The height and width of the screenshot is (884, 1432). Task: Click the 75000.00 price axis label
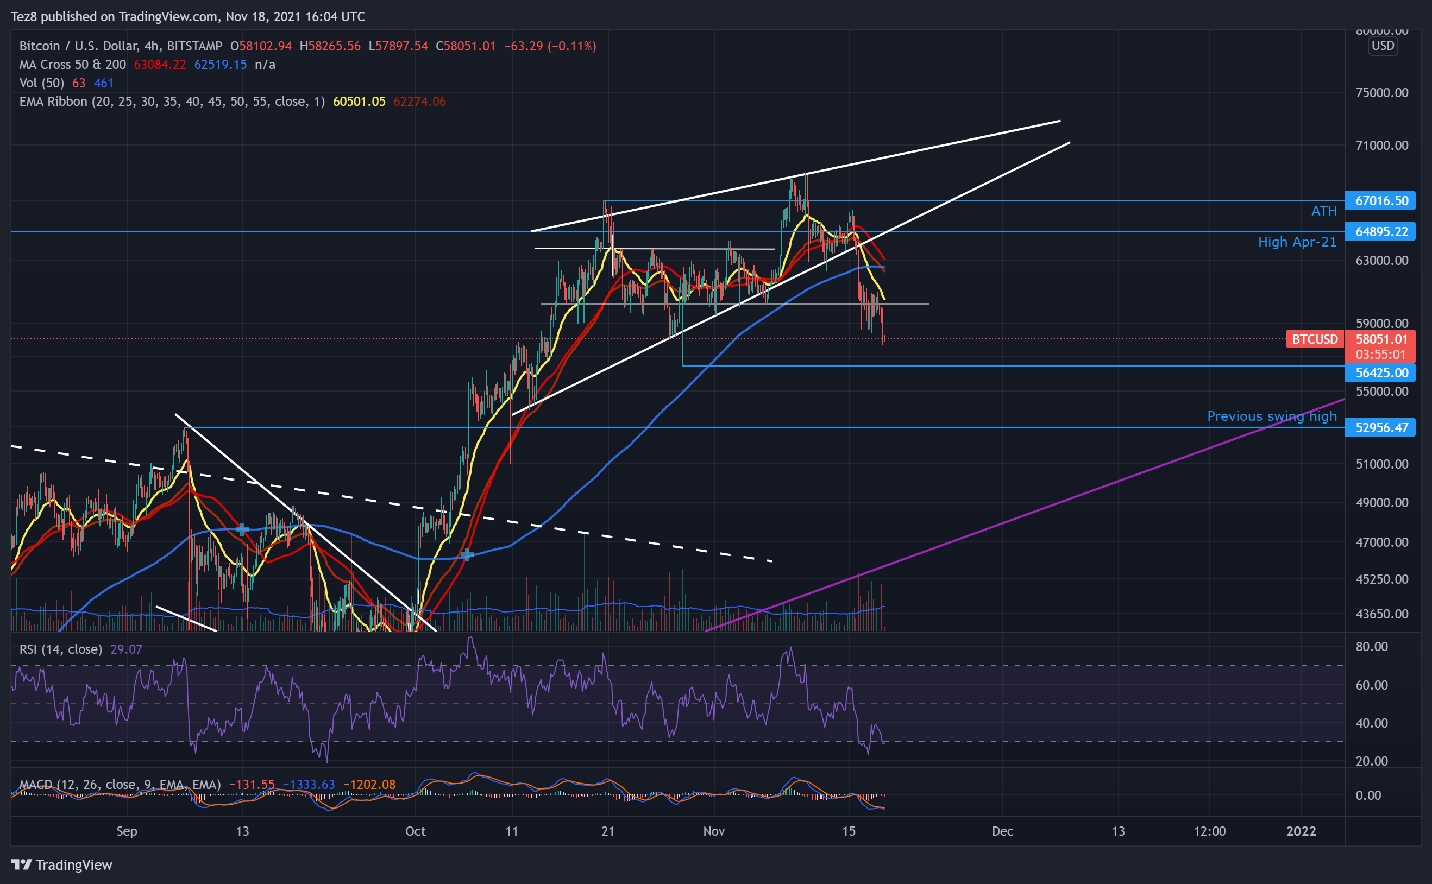point(1381,92)
